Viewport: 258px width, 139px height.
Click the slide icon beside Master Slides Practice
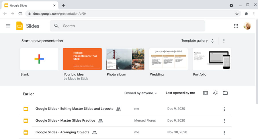(26, 121)
